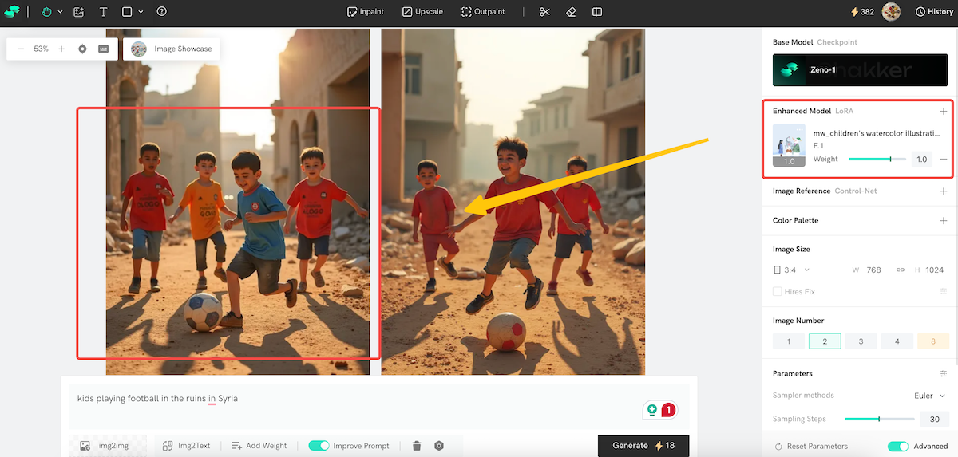This screenshot has height=457, width=958.
Task: Turn off the Advanced toggle
Action: pyautogui.click(x=898, y=447)
